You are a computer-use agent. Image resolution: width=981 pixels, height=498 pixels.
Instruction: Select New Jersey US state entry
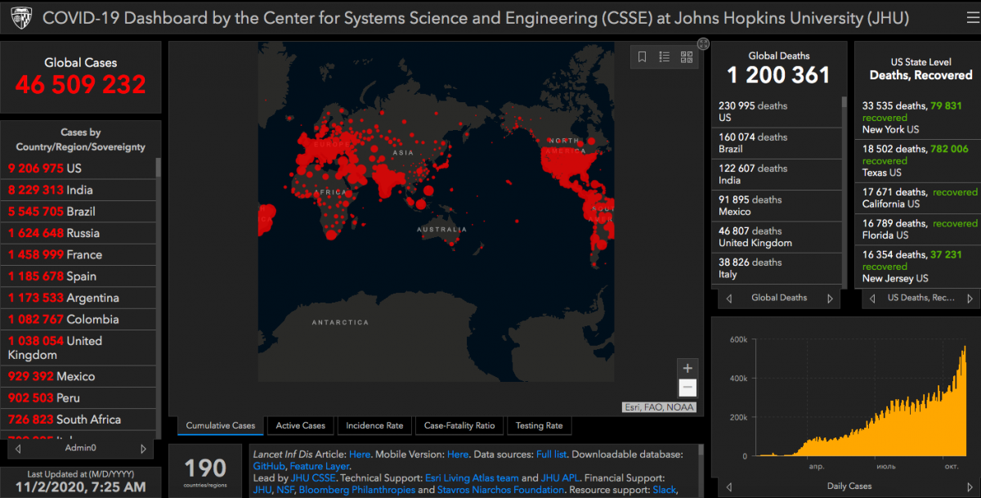919,267
